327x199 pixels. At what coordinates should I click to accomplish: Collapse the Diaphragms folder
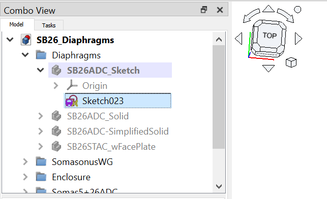coord(25,55)
